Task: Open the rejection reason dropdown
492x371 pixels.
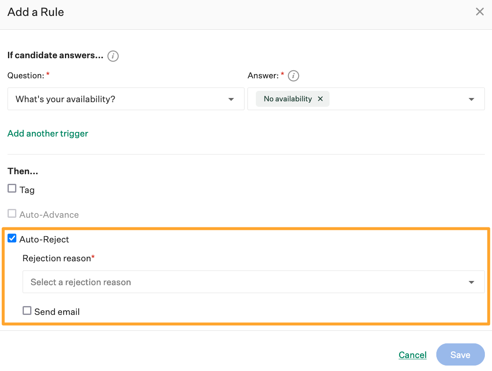Action: pyautogui.click(x=253, y=282)
